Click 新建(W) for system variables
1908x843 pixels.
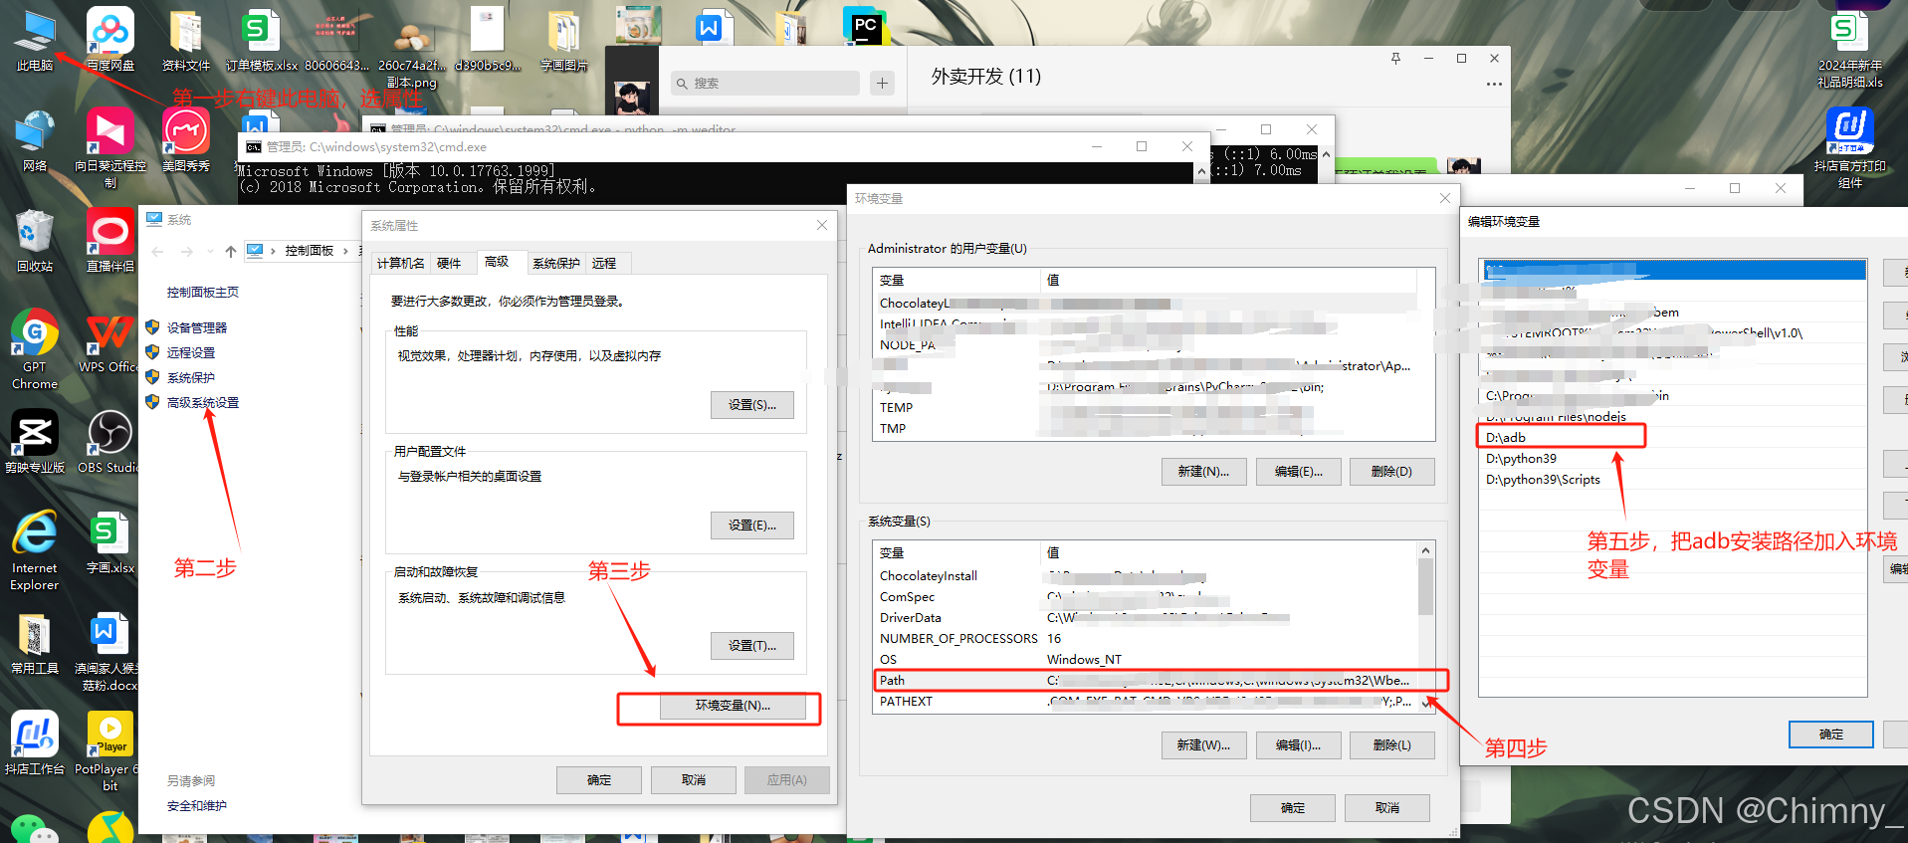1204,745
